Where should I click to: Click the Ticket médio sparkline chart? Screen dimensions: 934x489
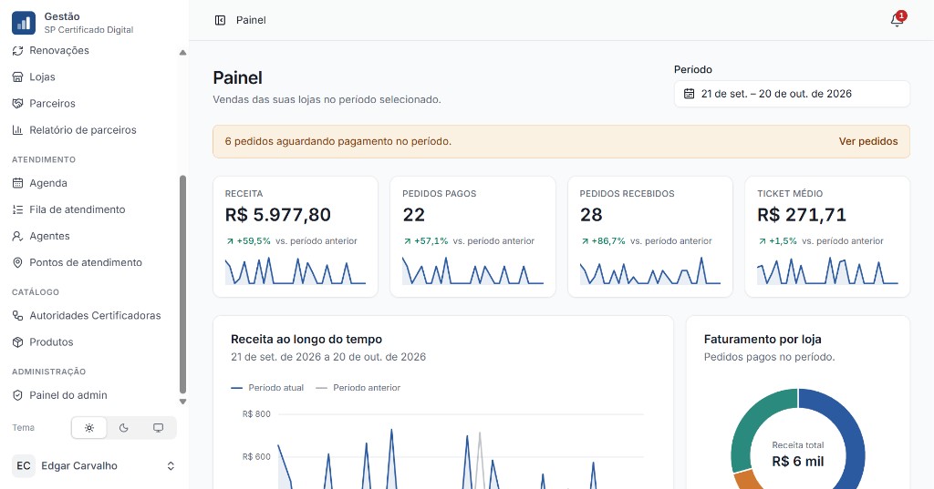click(827, 270)
